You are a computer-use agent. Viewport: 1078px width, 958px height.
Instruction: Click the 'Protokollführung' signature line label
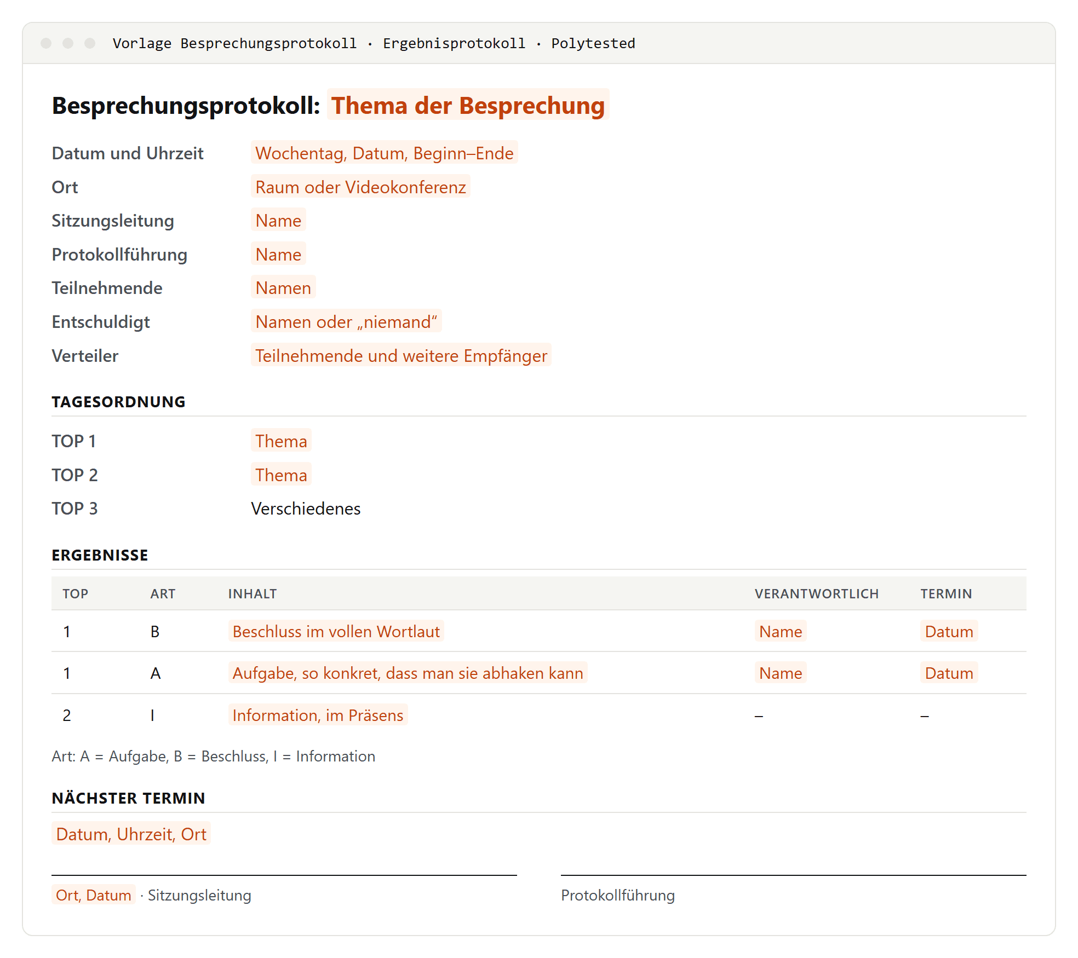click(618, 895)
